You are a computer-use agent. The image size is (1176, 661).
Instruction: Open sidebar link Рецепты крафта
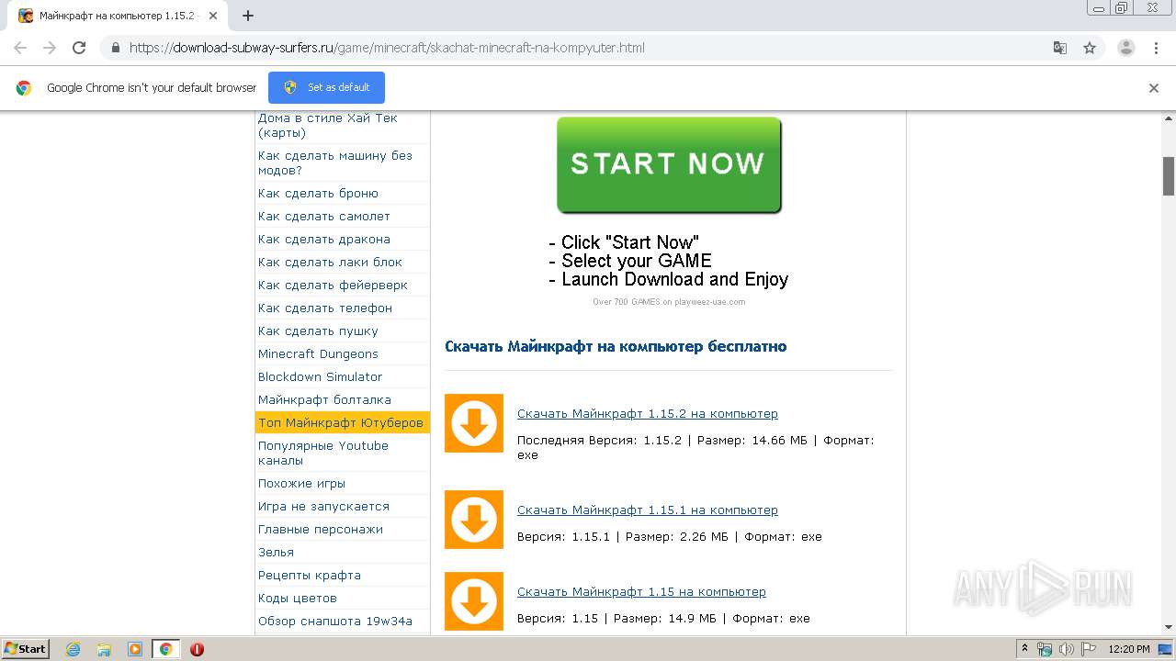tap(310, 576)
